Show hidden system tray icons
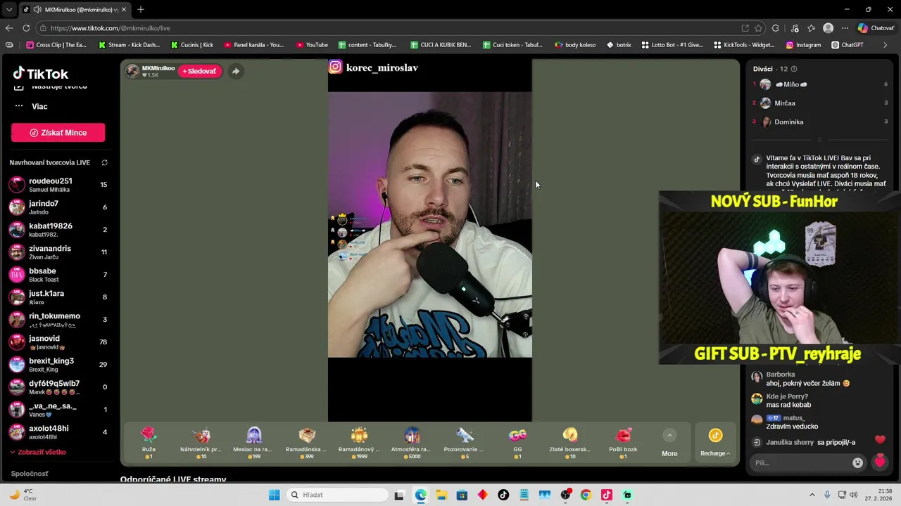The width and height of the screenshot is (901, 506). click(x=812, y=495)
